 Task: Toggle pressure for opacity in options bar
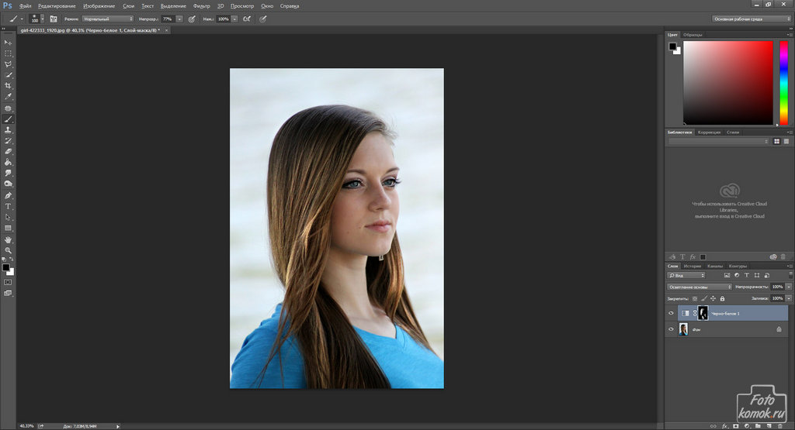point(192,19)
